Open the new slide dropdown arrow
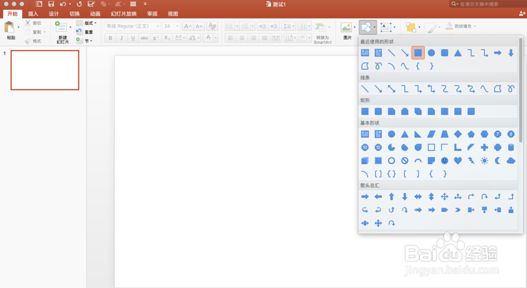Viewport: 527px width, 288px height. [70, 27]
